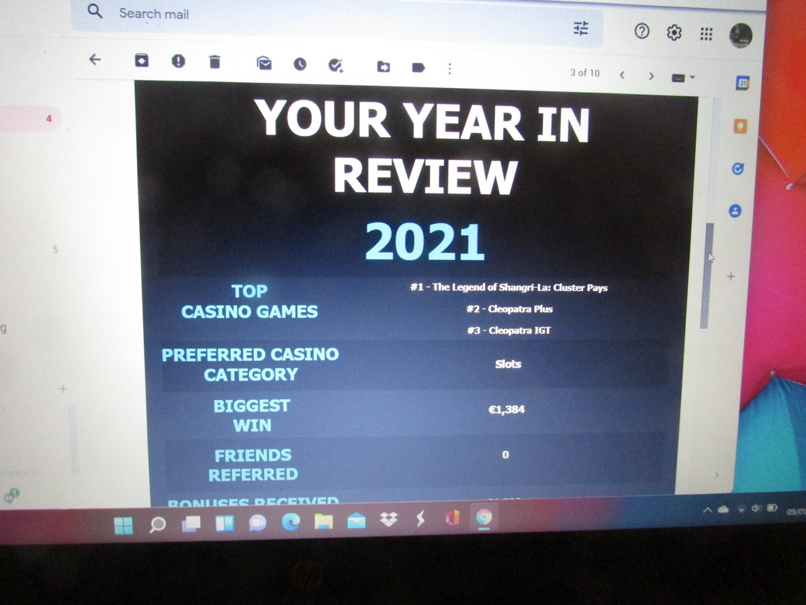The height and width of the screenshot is (605, 806).
Task: Click the '€1,384' biggest win value
Action: (506, 408)
